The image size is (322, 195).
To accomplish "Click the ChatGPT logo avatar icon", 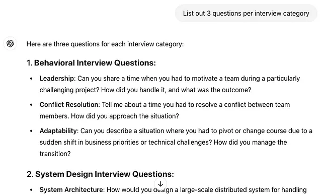I will (10, 44).
